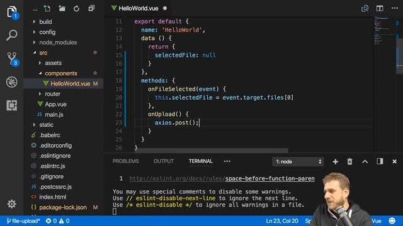Split the editor to the side
Screen dimensions: 403x226
pyautogui.click(x=380, y=8)
